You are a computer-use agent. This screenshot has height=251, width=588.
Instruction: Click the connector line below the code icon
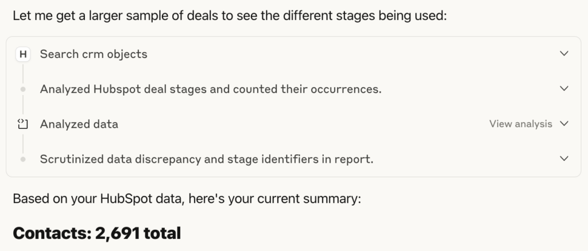click(23, 144)
